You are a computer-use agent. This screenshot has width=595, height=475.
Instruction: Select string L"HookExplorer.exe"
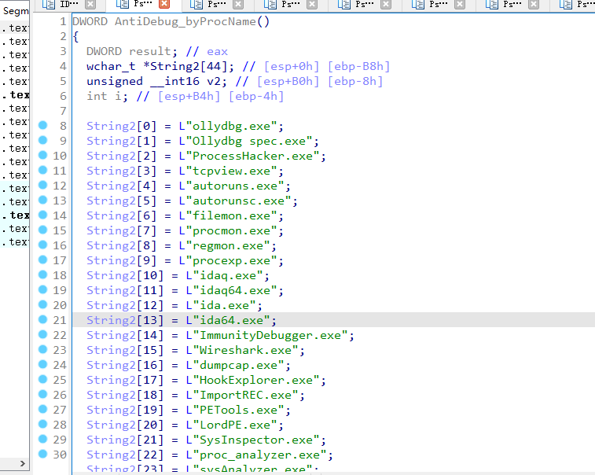tap(252, 380)
